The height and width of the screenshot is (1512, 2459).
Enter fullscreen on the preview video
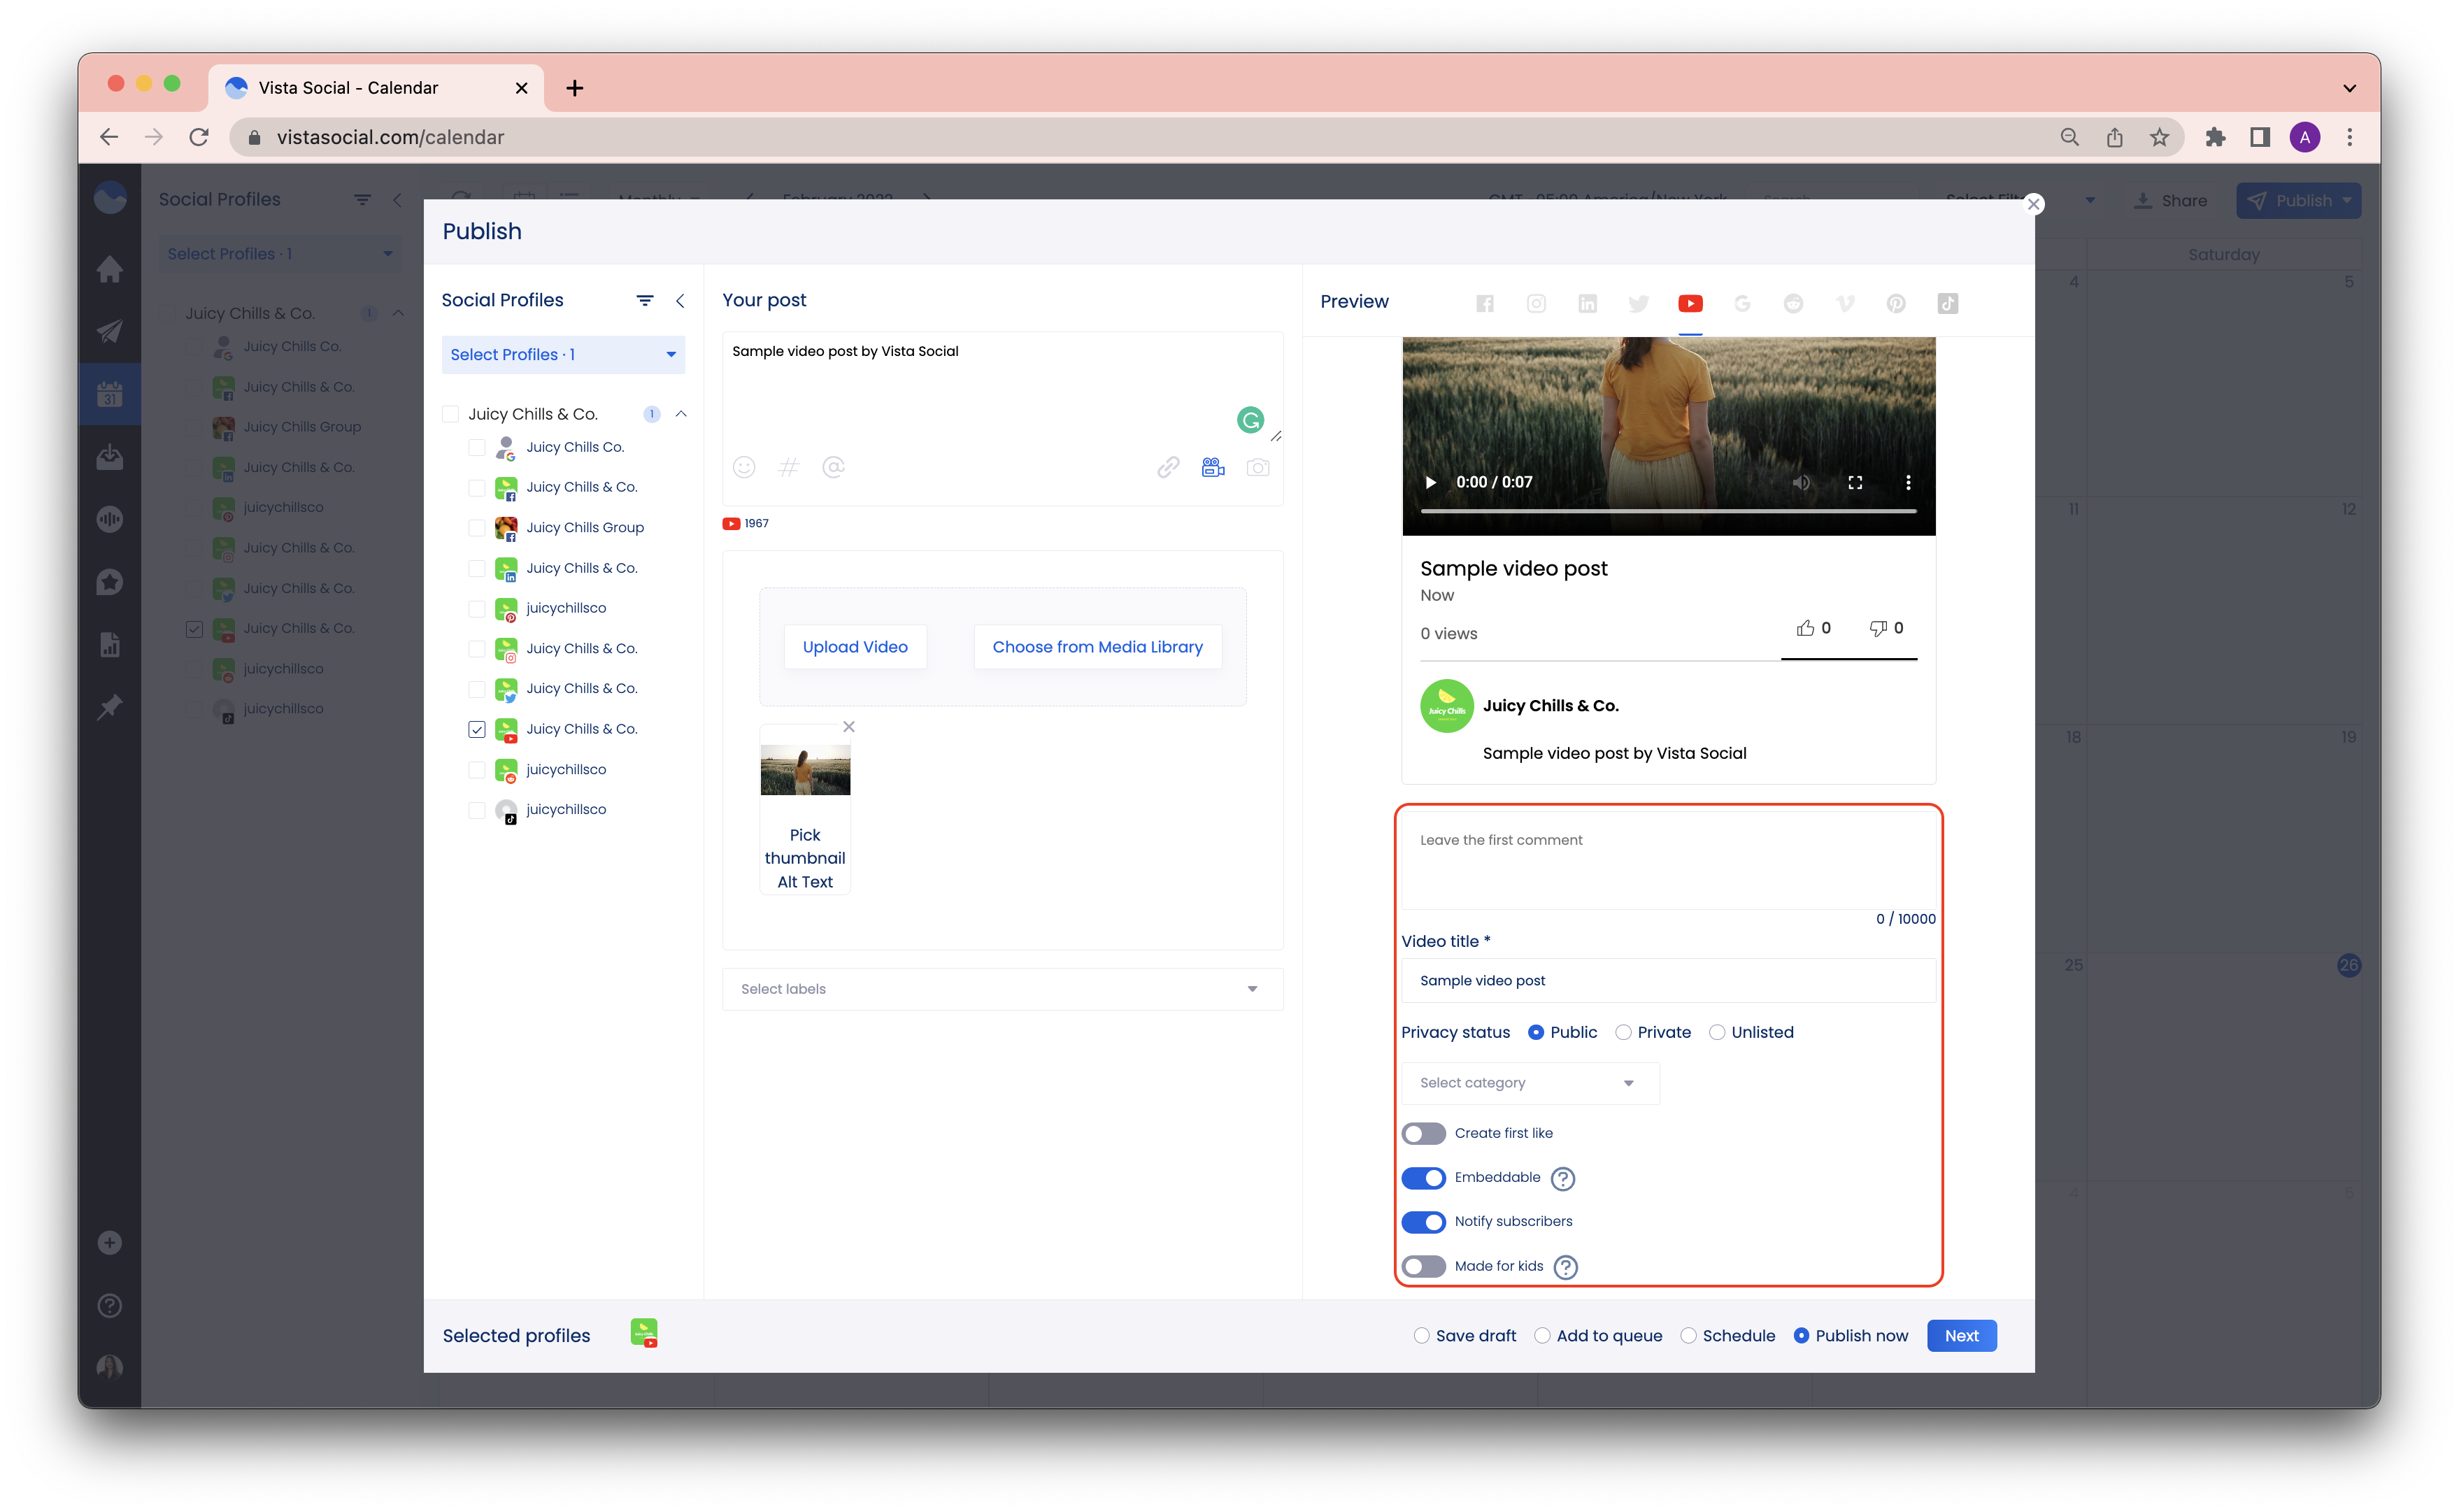[x=1854, y=482]
